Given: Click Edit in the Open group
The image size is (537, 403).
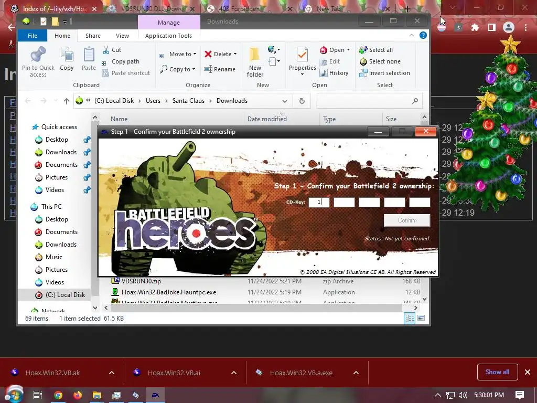Looking at the screenshot, I should [x=330, y=62].
